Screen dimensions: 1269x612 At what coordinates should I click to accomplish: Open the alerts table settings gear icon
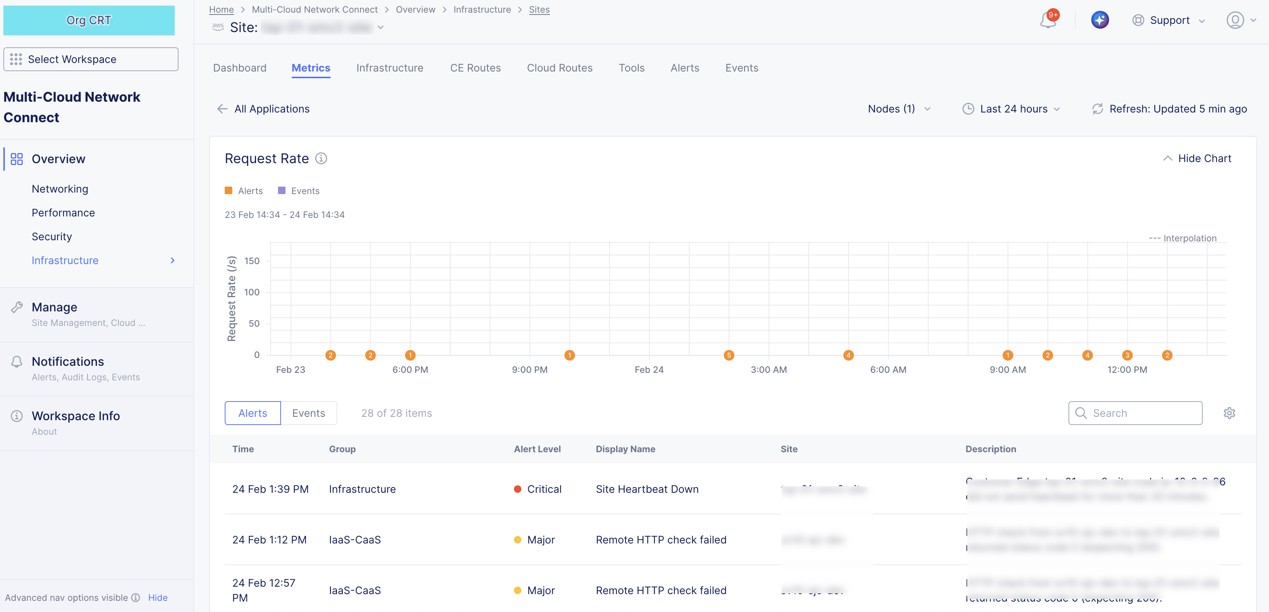(1229, 413)
